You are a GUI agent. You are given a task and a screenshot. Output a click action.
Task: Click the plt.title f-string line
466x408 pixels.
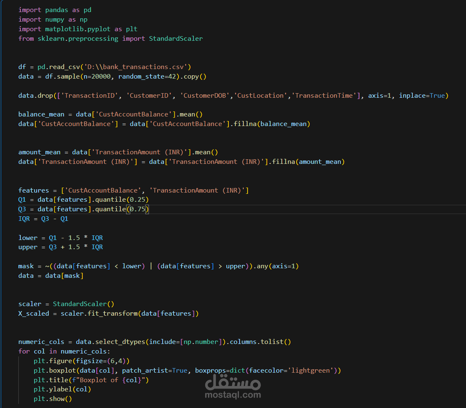click(x=91, y=380)
